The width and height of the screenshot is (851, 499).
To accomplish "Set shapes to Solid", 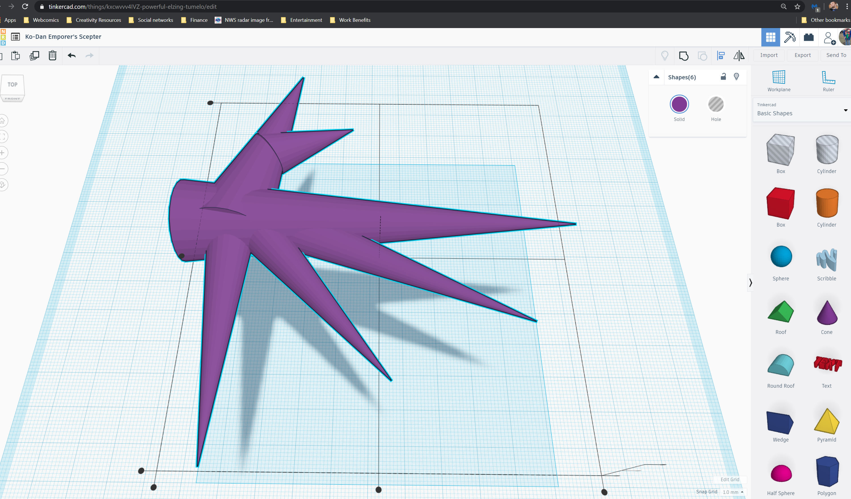I will point(679,108).
